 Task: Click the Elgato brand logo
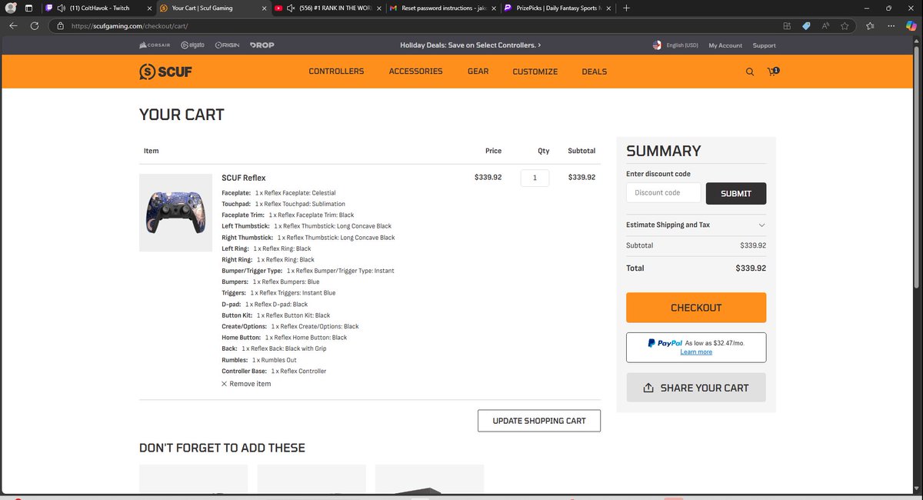[192, 45]
